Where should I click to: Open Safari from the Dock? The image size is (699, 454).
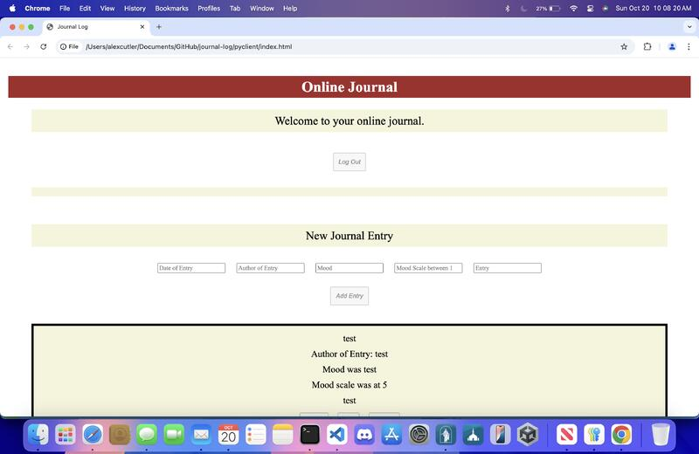click(x=93, y=435)
